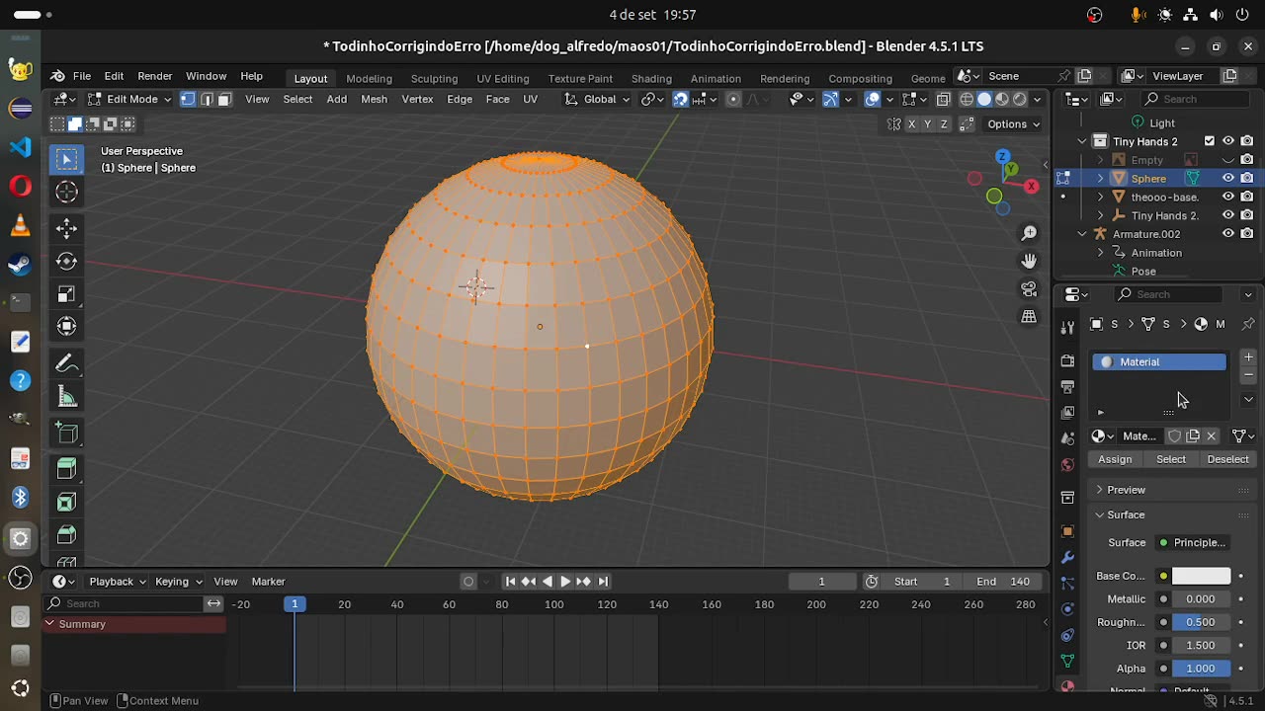Toggle snapping magnet in header
The width and height of the screenshot is (1265, 711).
[x=680, y=99]
